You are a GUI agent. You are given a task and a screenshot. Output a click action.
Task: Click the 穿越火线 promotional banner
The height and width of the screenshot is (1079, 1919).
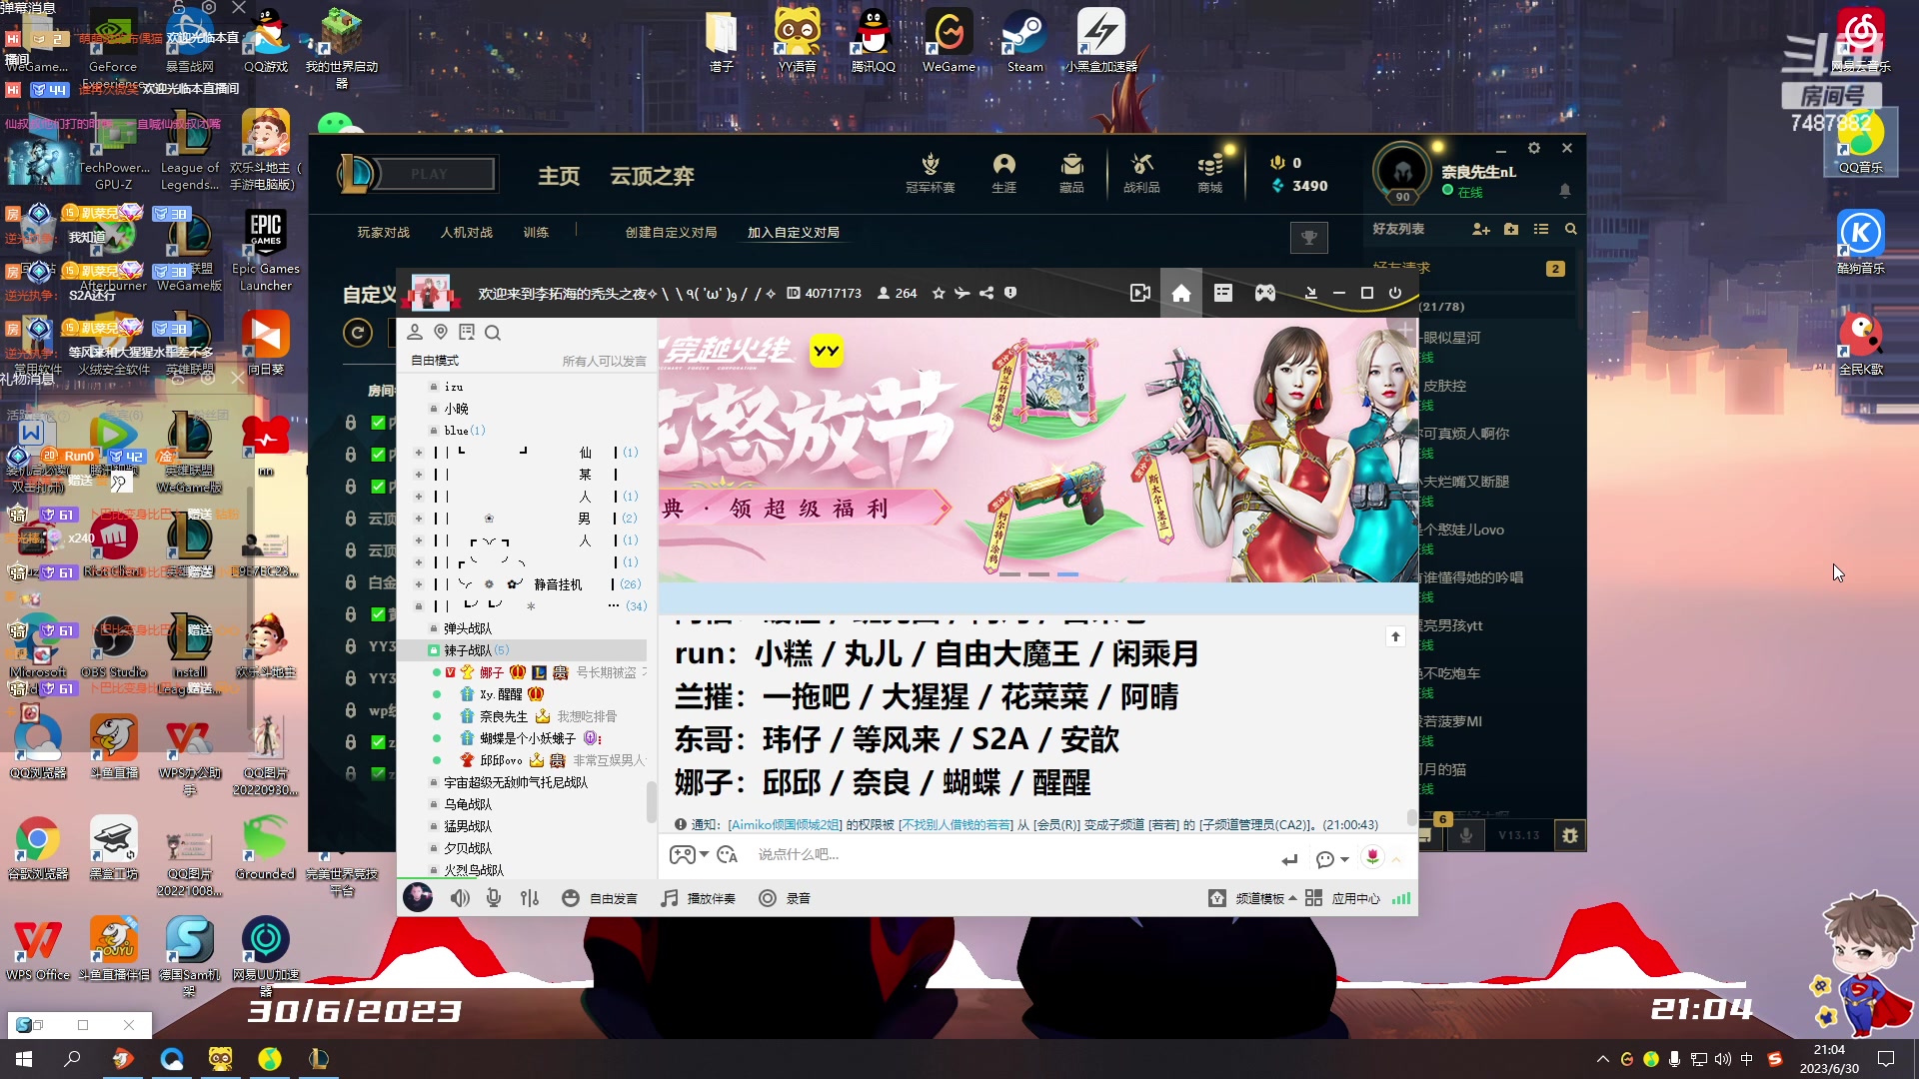point(1037,450)
